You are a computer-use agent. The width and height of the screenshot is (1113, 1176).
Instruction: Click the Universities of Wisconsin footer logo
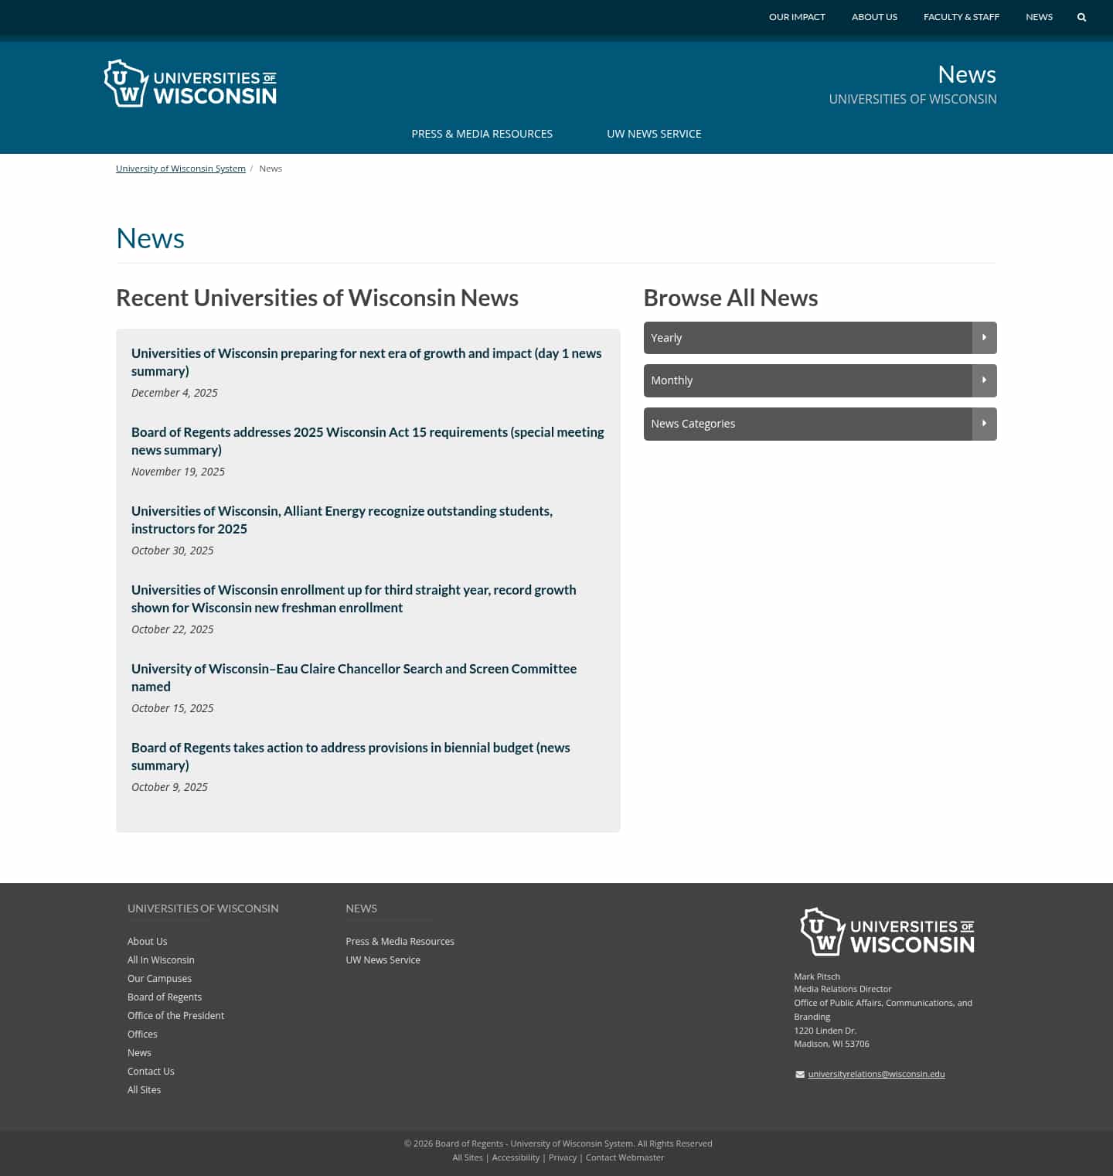pos(887,932)
